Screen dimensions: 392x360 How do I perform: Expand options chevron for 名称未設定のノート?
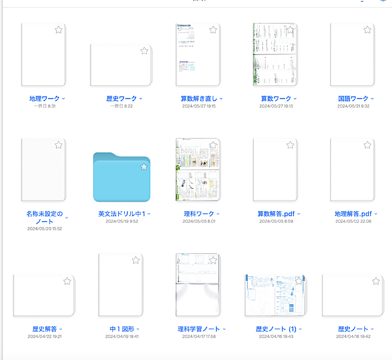[x=67, y=218]
